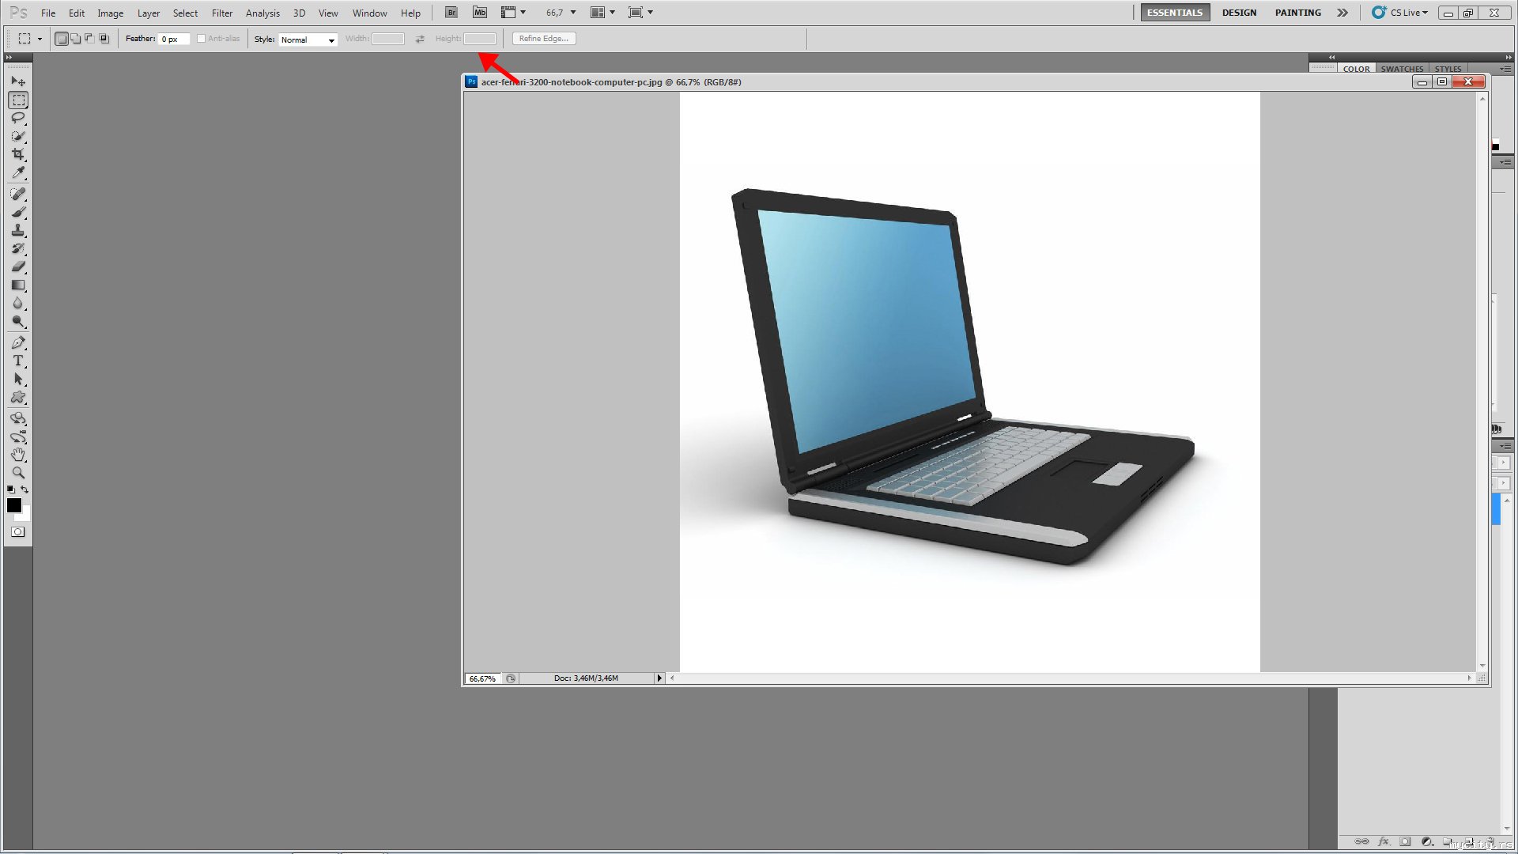
Task: Select the Clone Stamp tool
Action: pyautogui.click(x=18, y=230)
